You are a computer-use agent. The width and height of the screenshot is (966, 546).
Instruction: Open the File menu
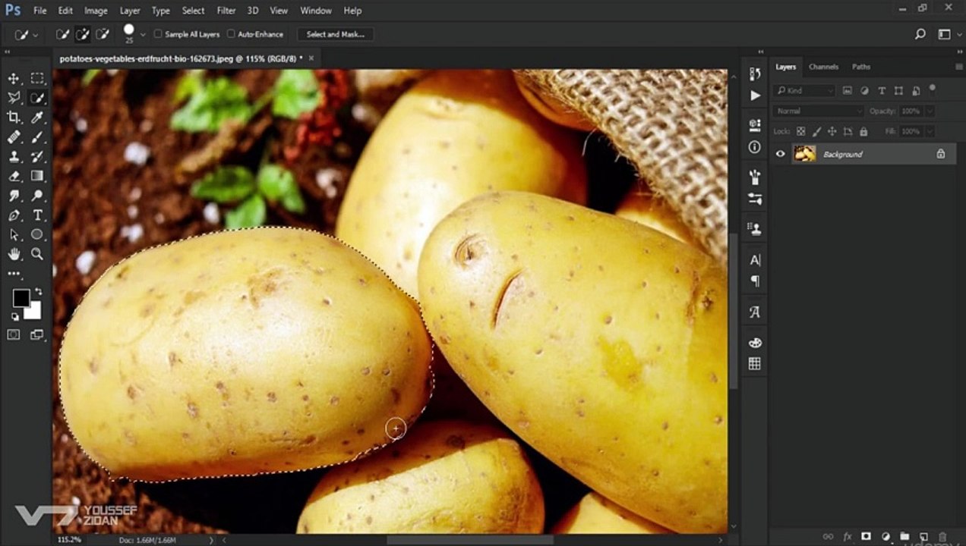point(39,11)
